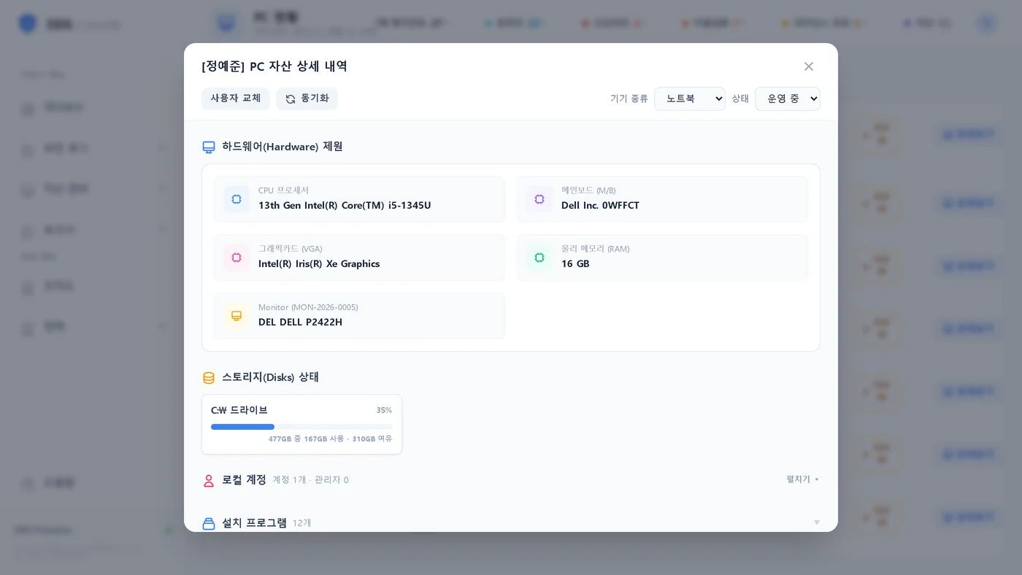Click the 스토리지(Disks) 상태 heading
This screenshot has width=1022, height=575.
coord(270,377)
